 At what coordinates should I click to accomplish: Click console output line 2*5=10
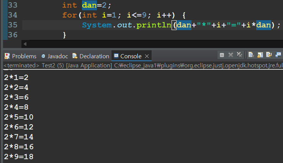click(x=19, y=117)
